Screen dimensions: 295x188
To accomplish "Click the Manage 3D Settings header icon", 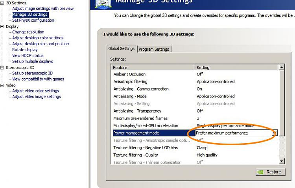I will coord(103,4).
